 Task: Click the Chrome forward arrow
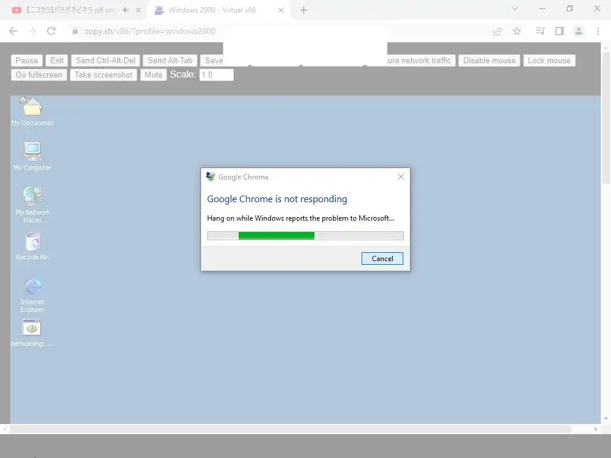[x=32, y=31]
